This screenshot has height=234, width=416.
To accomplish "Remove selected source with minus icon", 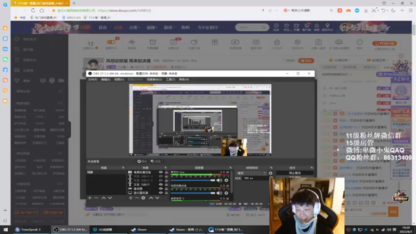I will click(x=137, y=198).
